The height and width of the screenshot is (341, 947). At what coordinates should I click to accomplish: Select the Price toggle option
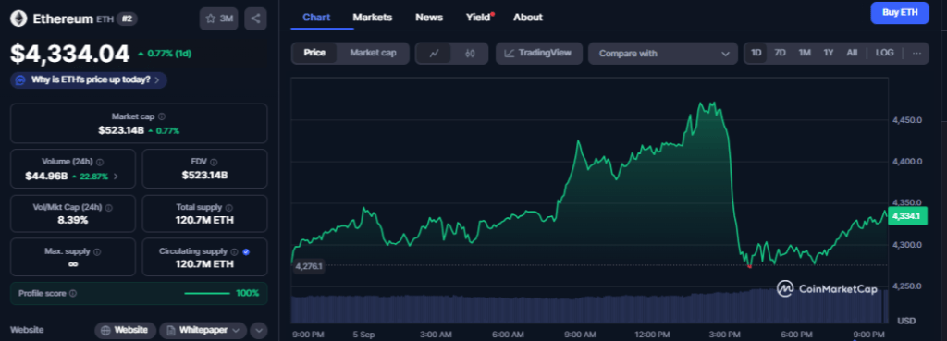pyautogui.click(x=314, y=53)
